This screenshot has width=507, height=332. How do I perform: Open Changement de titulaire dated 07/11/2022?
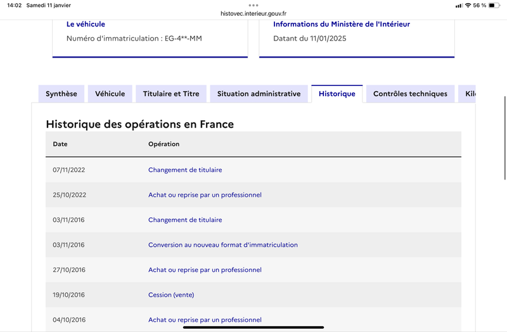coord(185,169)
